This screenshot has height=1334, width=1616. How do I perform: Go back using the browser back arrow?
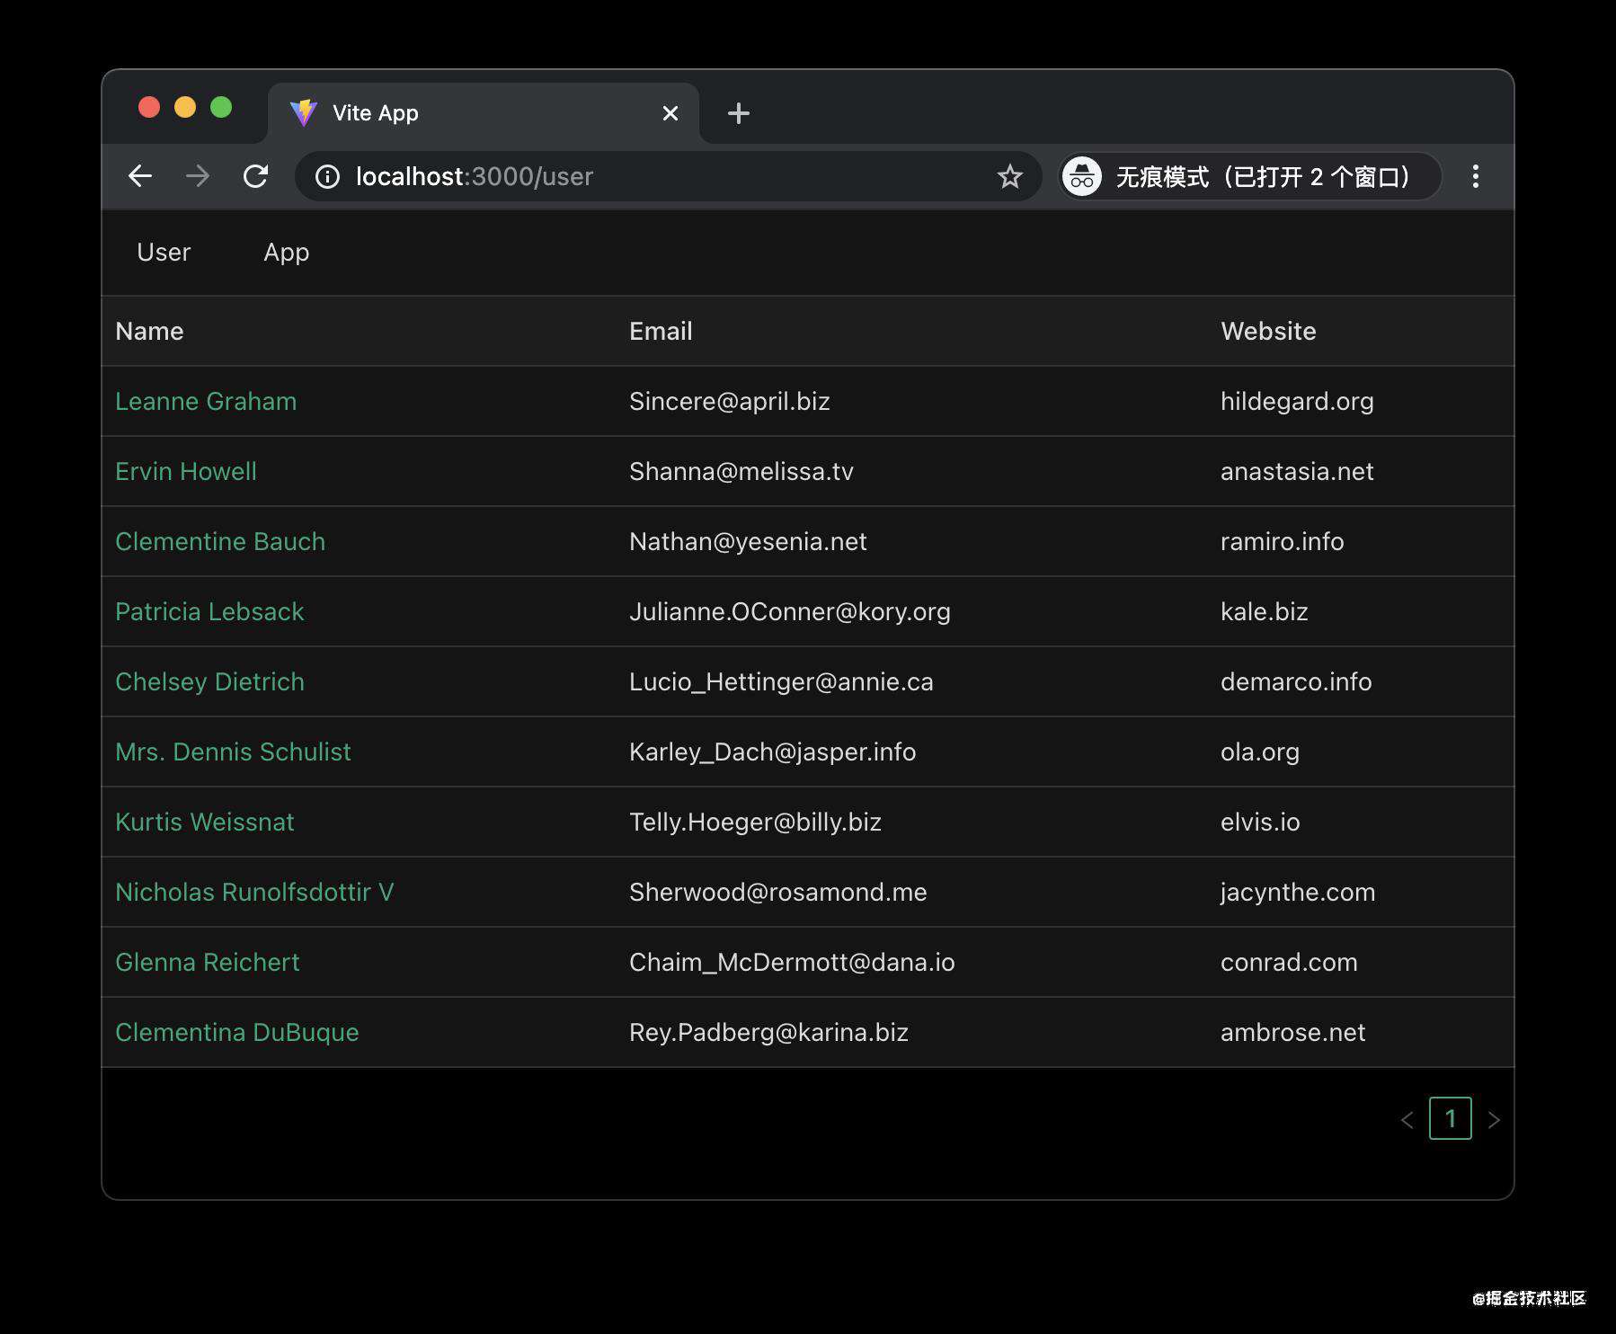[140, 176]
